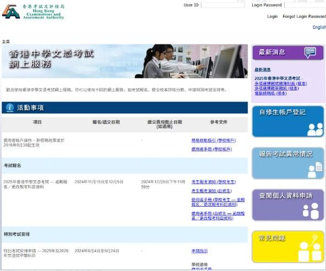
Task: Open the 使用者手冊 (學校帳戶) link
Action: pyautogui.click(x=211, y=149)
